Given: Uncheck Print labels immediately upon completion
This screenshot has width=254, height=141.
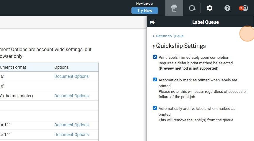Looking at the screenshot, I should point(155,57).
